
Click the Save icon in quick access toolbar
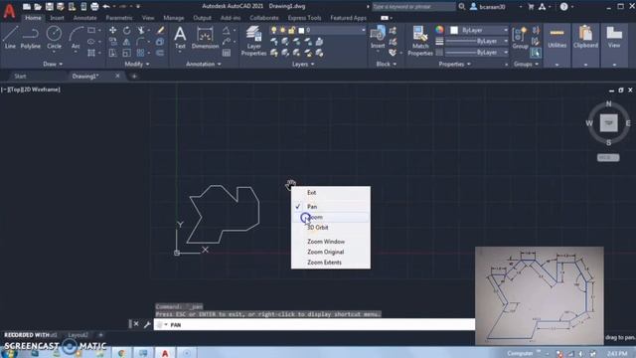(49, 7)
